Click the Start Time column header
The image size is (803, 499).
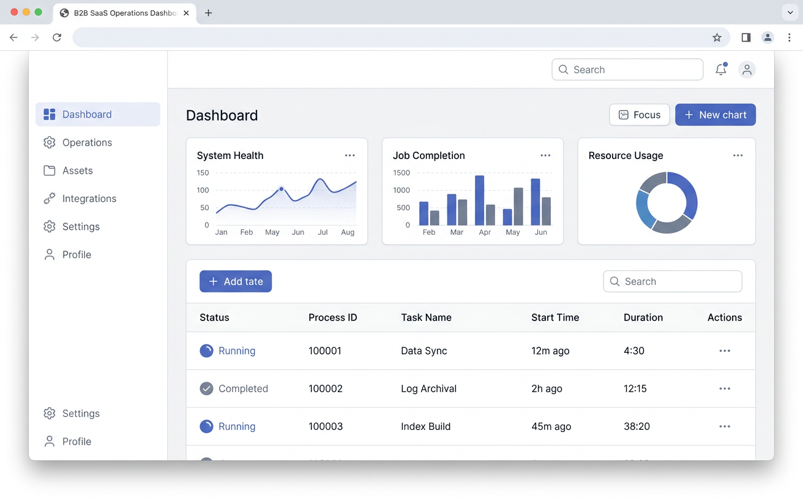[555, 318]
